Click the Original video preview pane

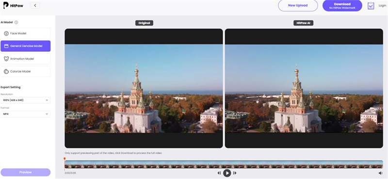(144, 88)
